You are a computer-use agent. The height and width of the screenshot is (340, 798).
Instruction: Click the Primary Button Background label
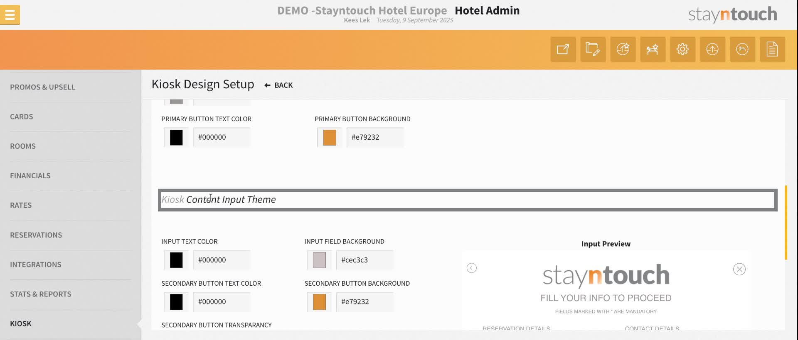click(x=362, y=119)
